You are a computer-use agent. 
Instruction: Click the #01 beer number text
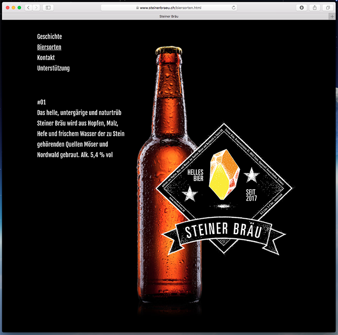pos(41,102)
